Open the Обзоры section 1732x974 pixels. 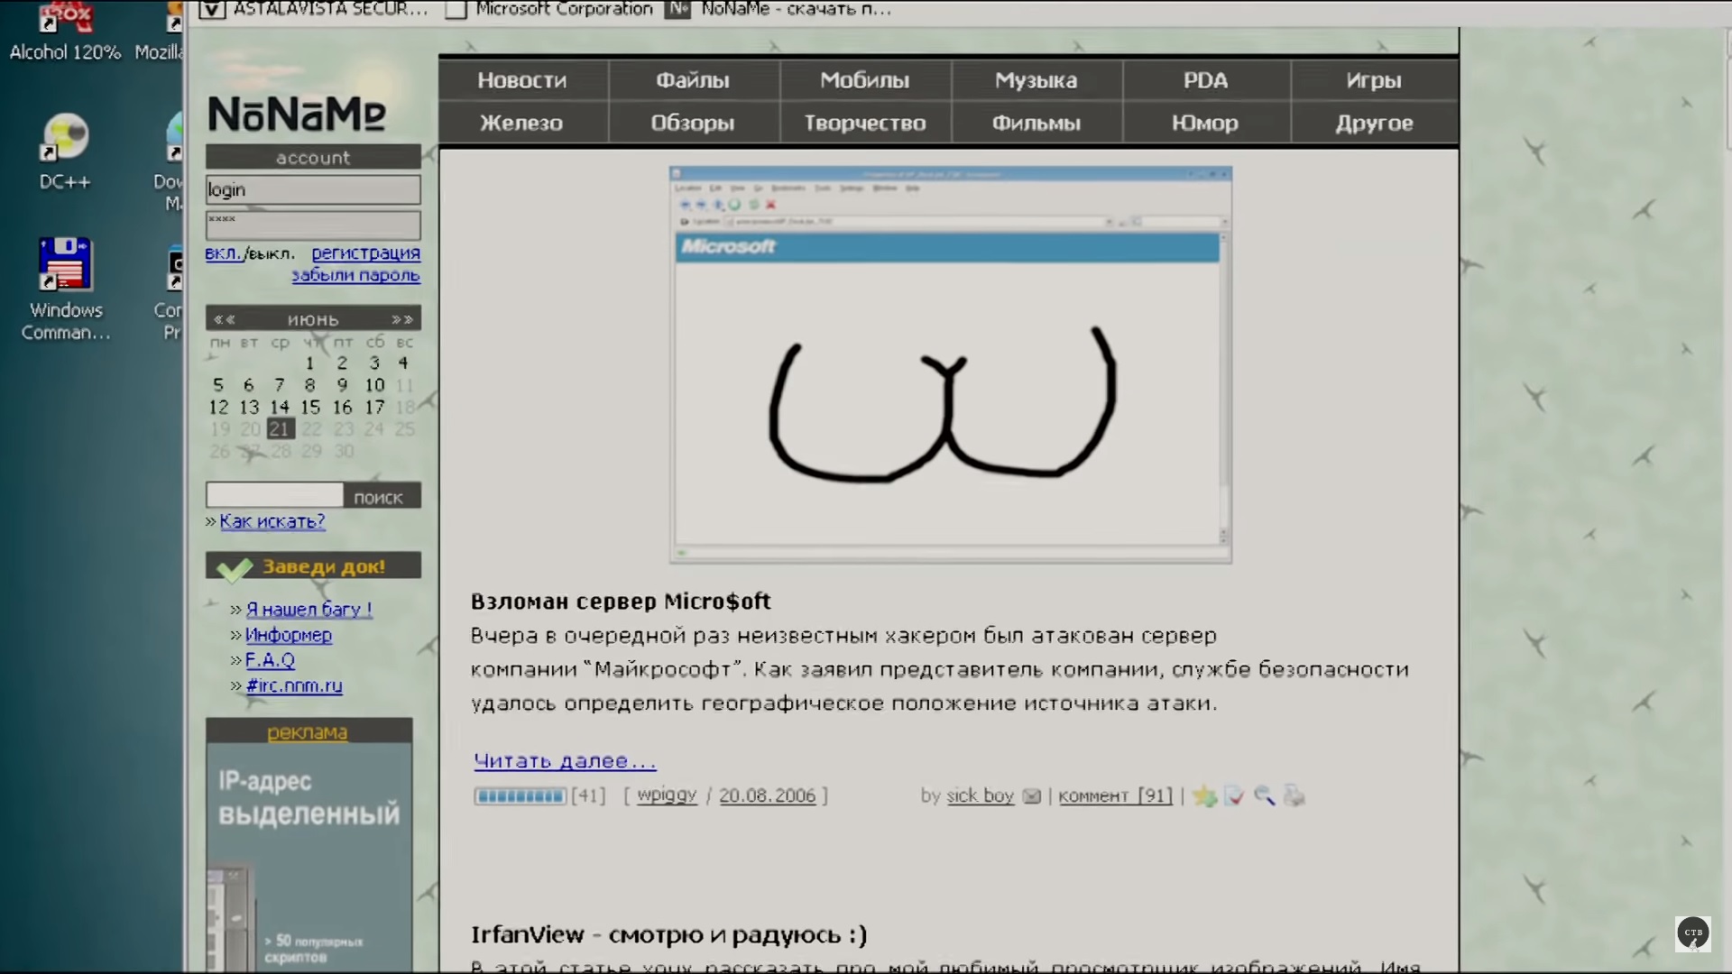(693, 123)
